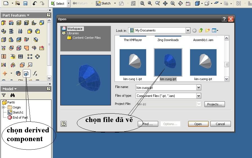
Task: Create a new folder in the dialog
Action: (208, 30)
